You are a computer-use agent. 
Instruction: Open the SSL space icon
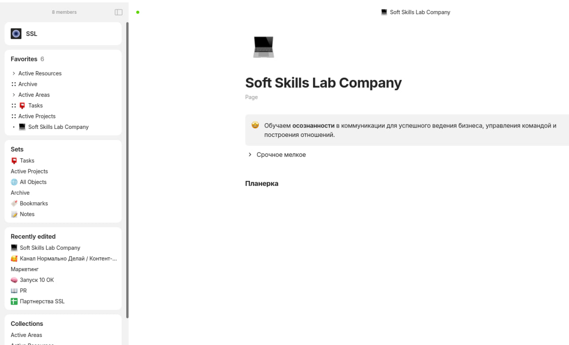coord(16,34)
